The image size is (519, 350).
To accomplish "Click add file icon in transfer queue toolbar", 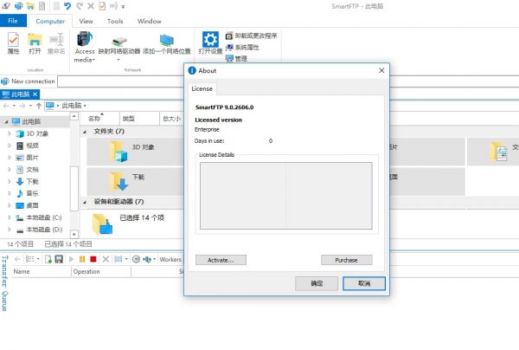I will point(48,259).
